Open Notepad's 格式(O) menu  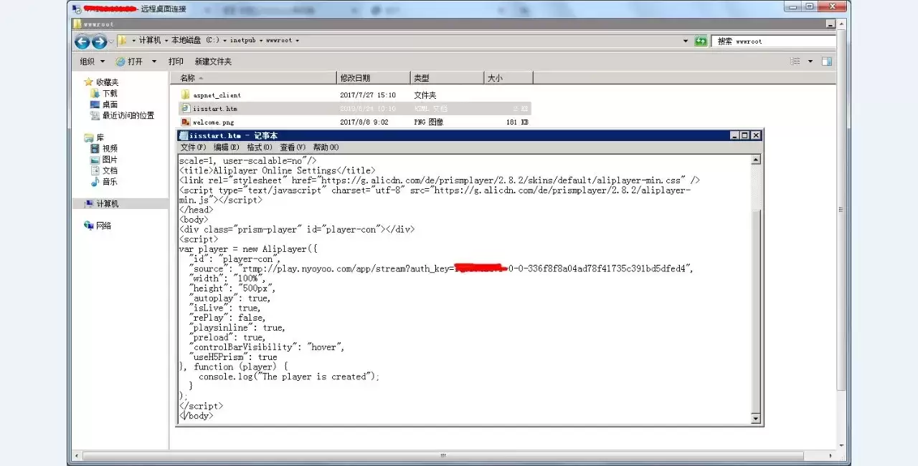pyautogui.click(x=259, y=147)
